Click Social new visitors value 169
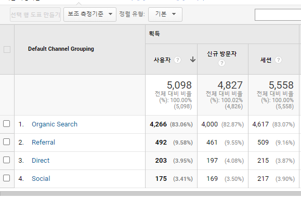This screenshot has height=199, width=301. coord(212,178)
